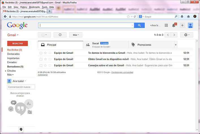Reload the page using address bar icon
The width and height of the screenshot is (200, 134).
tap(135, 17)
